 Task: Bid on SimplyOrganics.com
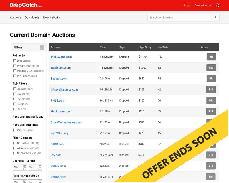(x=211, y=89)
